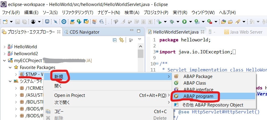Open Project Explorer view menu triangle
This screenshot has height=120, width=267.
tap(140, 39)
